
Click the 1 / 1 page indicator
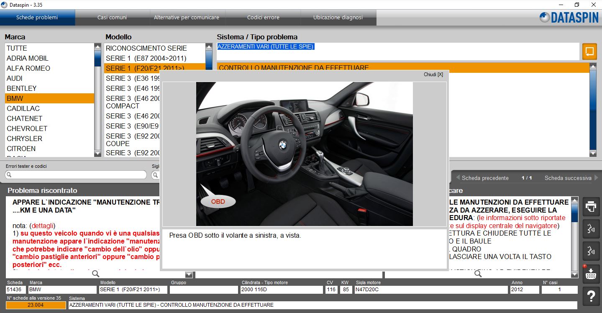527,178
